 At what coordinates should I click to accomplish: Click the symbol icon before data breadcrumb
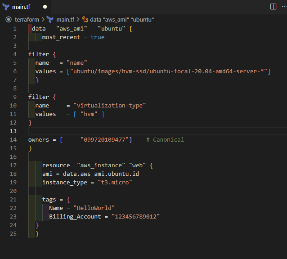[85, 19]
